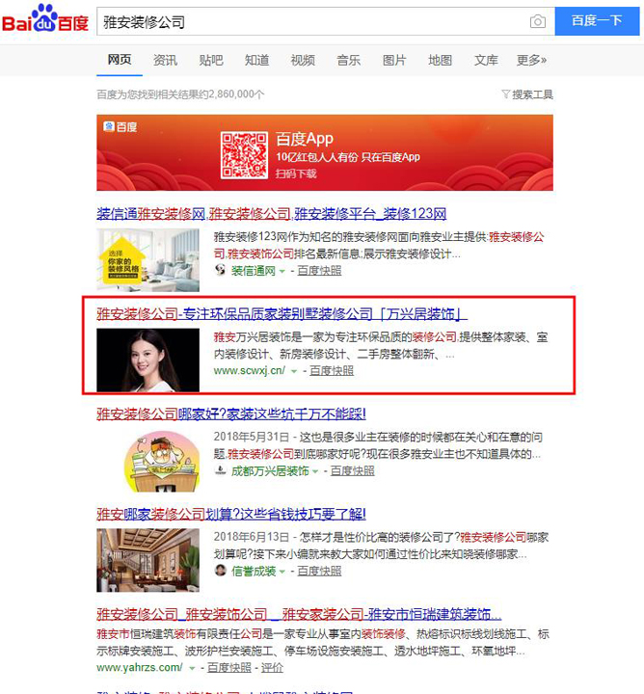Open 雅安装修公司哪家好 result link
This screenshot has height=694, width=644.
tap(231, 414)
